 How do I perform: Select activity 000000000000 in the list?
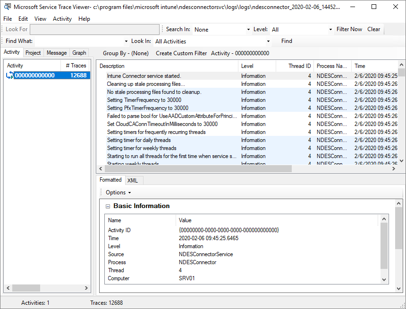pyautogui.click(x=48, y=75)
